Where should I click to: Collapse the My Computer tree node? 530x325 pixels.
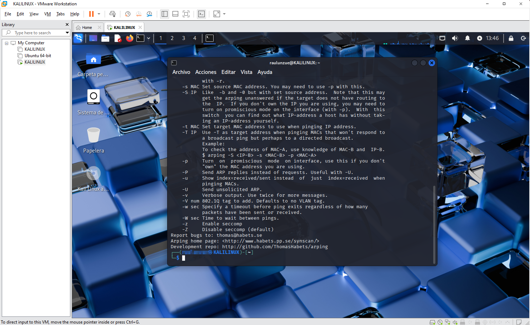pos(6,43)
